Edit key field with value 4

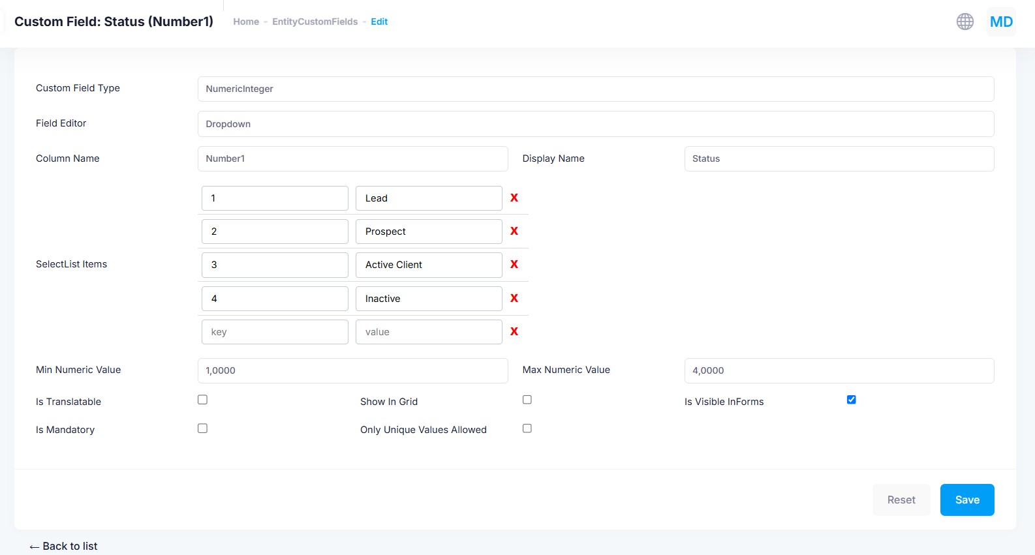point(275,299)
